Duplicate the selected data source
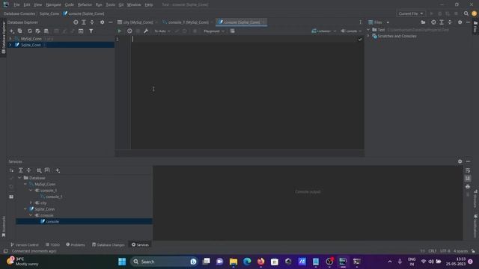Image resolution: width=479 pixels, height=269 pixels. tap(20, 31)
